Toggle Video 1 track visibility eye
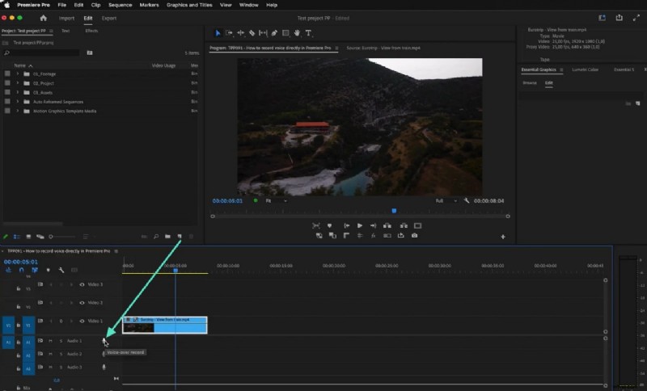 click(x=82, y=321)
